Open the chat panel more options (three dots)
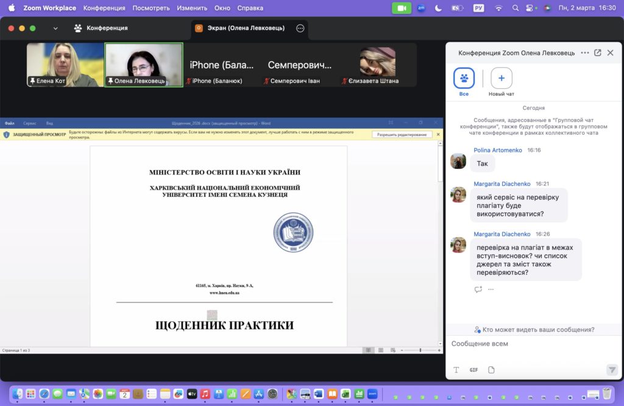Image resolution: width=624 pixels, height=406 pixels. click(585, 53)
